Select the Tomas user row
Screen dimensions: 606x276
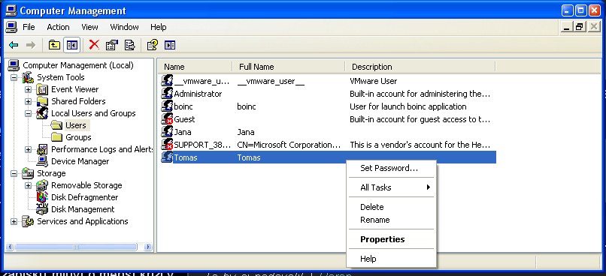tap(329, 157)
